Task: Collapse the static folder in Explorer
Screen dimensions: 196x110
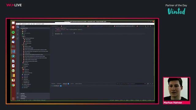Action: pos(25,68)
